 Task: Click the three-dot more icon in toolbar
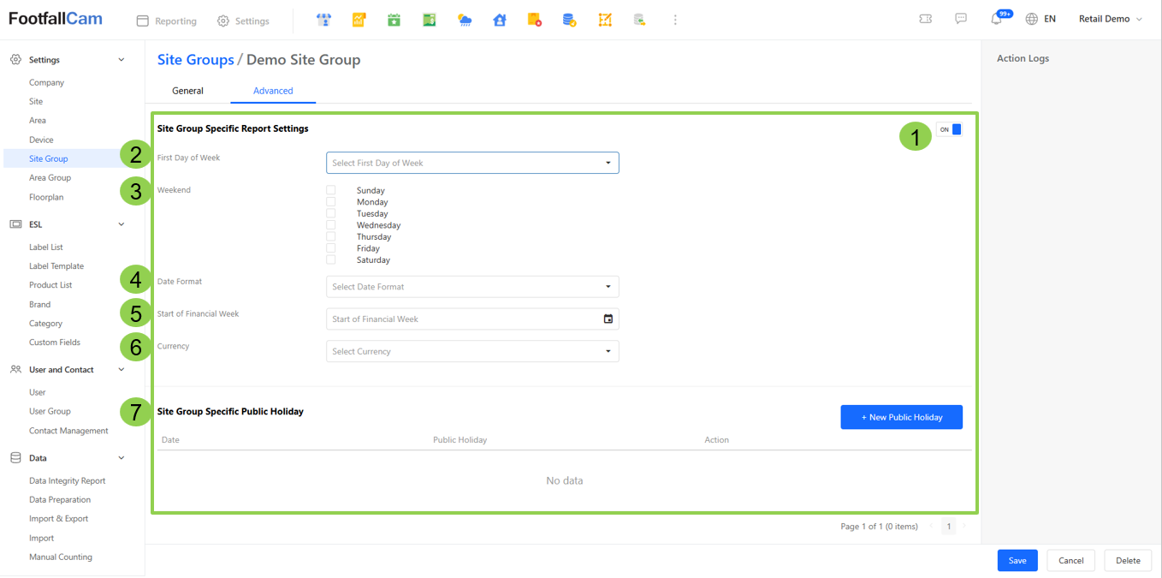[675, 20]
